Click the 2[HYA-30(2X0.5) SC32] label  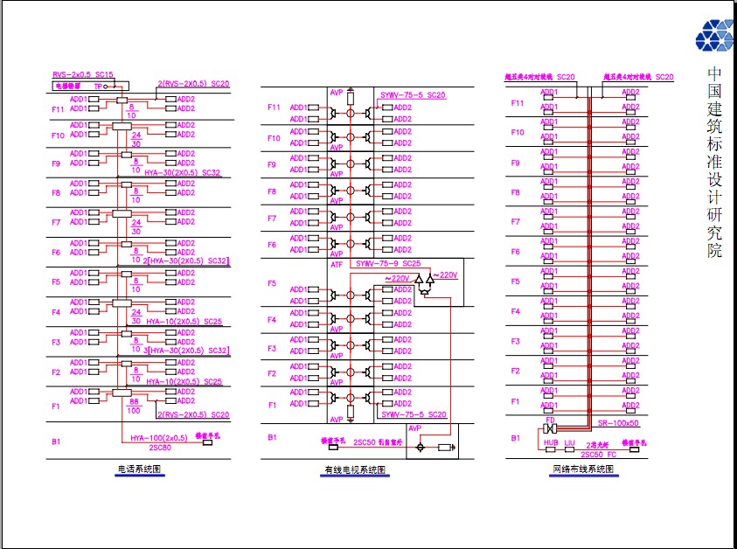pos(185,261)
